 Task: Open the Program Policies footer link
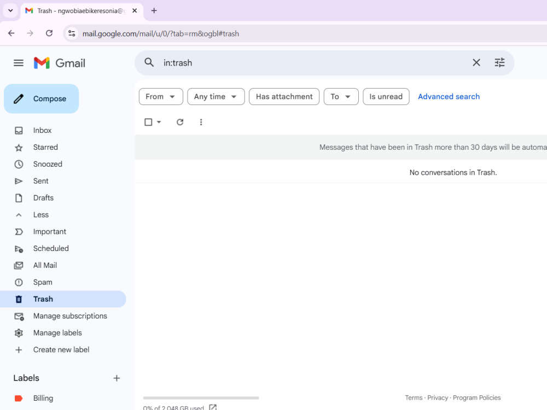click(x=476, y=398)
